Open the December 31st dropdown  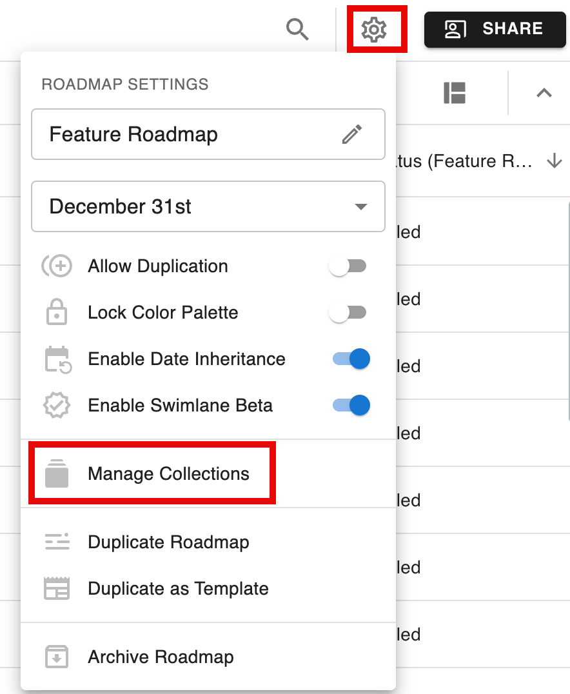pos(208,206)
